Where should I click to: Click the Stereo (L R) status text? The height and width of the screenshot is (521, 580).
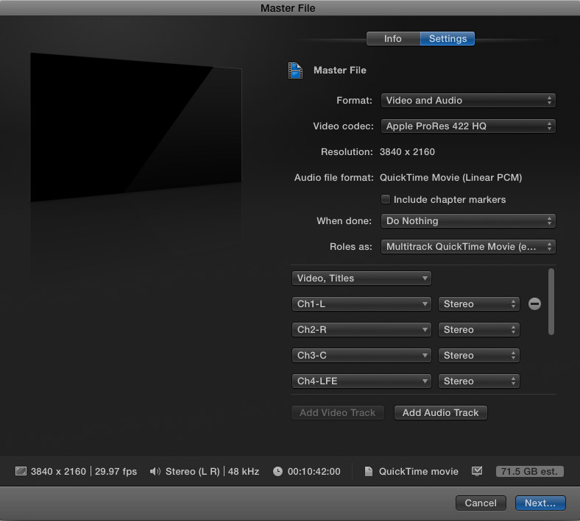coord(192,472)
